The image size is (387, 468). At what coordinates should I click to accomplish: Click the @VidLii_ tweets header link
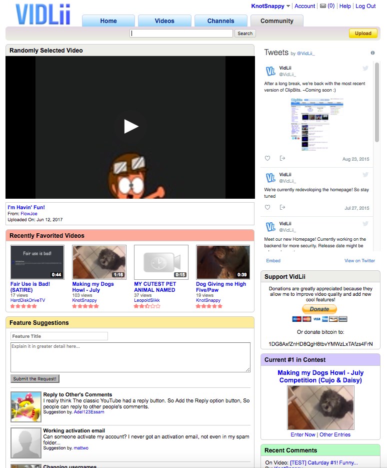(x=306, y=54)
